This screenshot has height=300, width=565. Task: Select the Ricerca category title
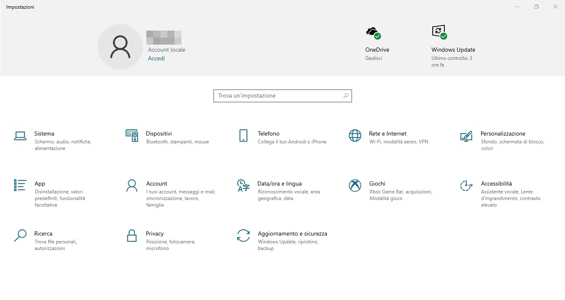43,233
